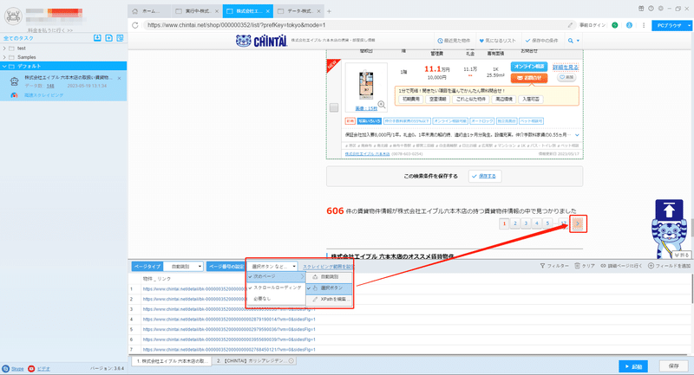
Task: Tick the property listing checkbox
Action: pos(334,107)
